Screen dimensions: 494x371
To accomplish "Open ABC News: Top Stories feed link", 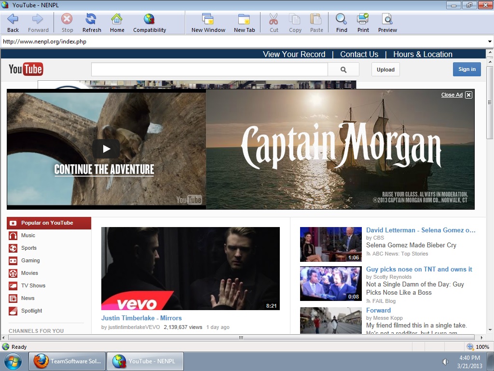I will 400,254.
